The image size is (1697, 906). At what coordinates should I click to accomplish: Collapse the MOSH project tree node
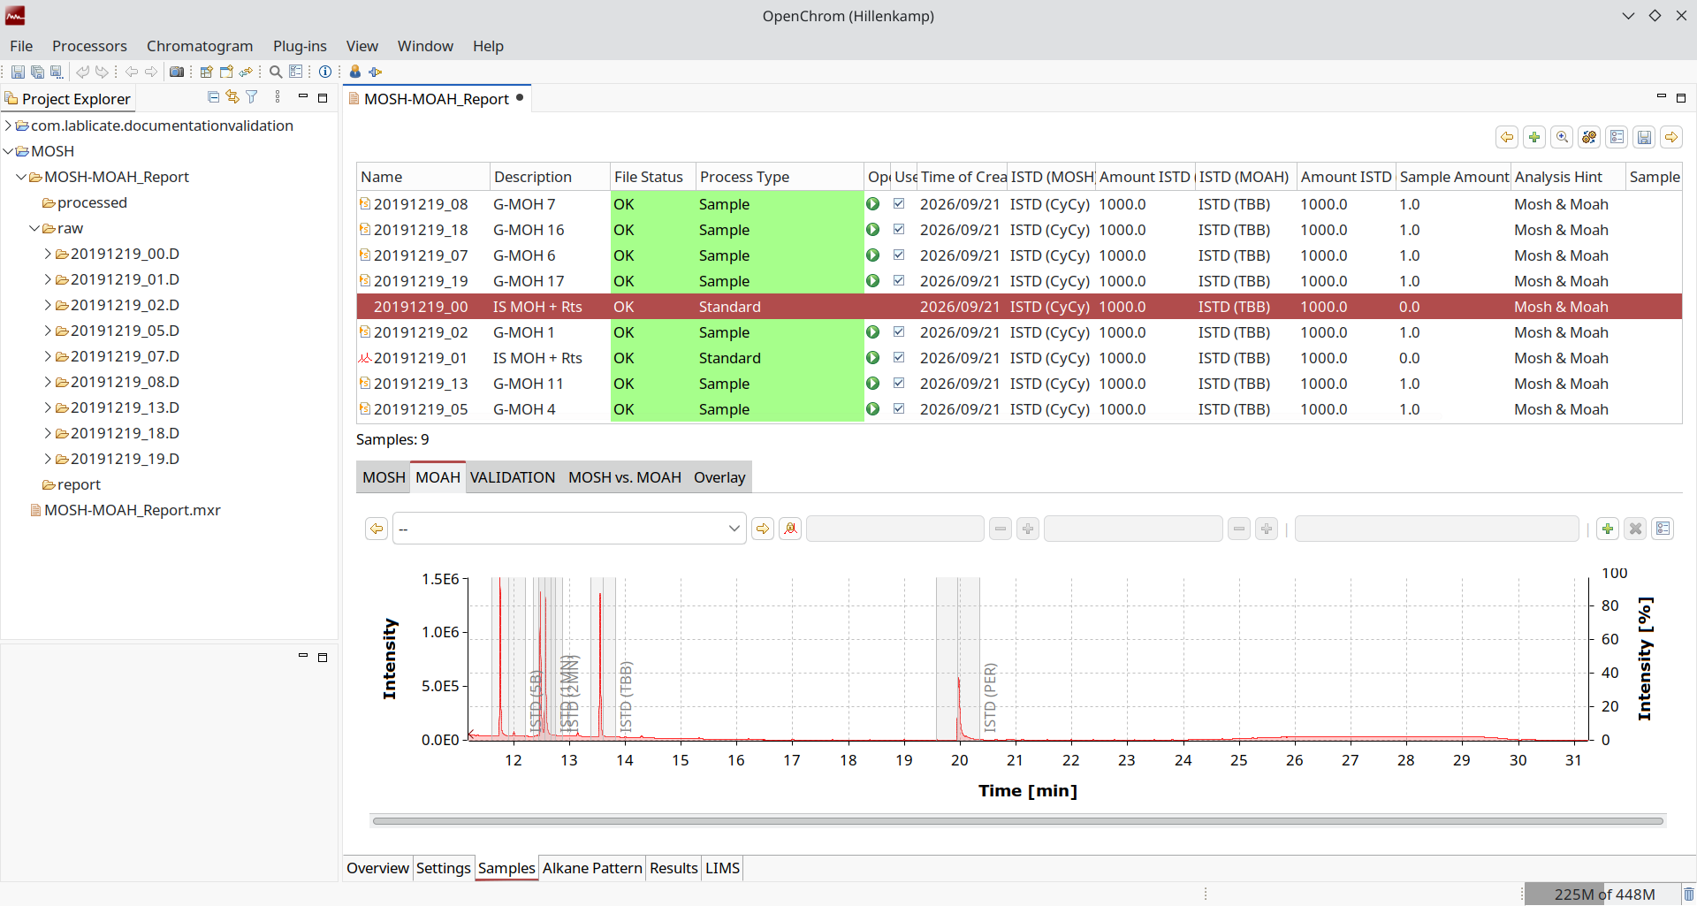coord(8,151)
